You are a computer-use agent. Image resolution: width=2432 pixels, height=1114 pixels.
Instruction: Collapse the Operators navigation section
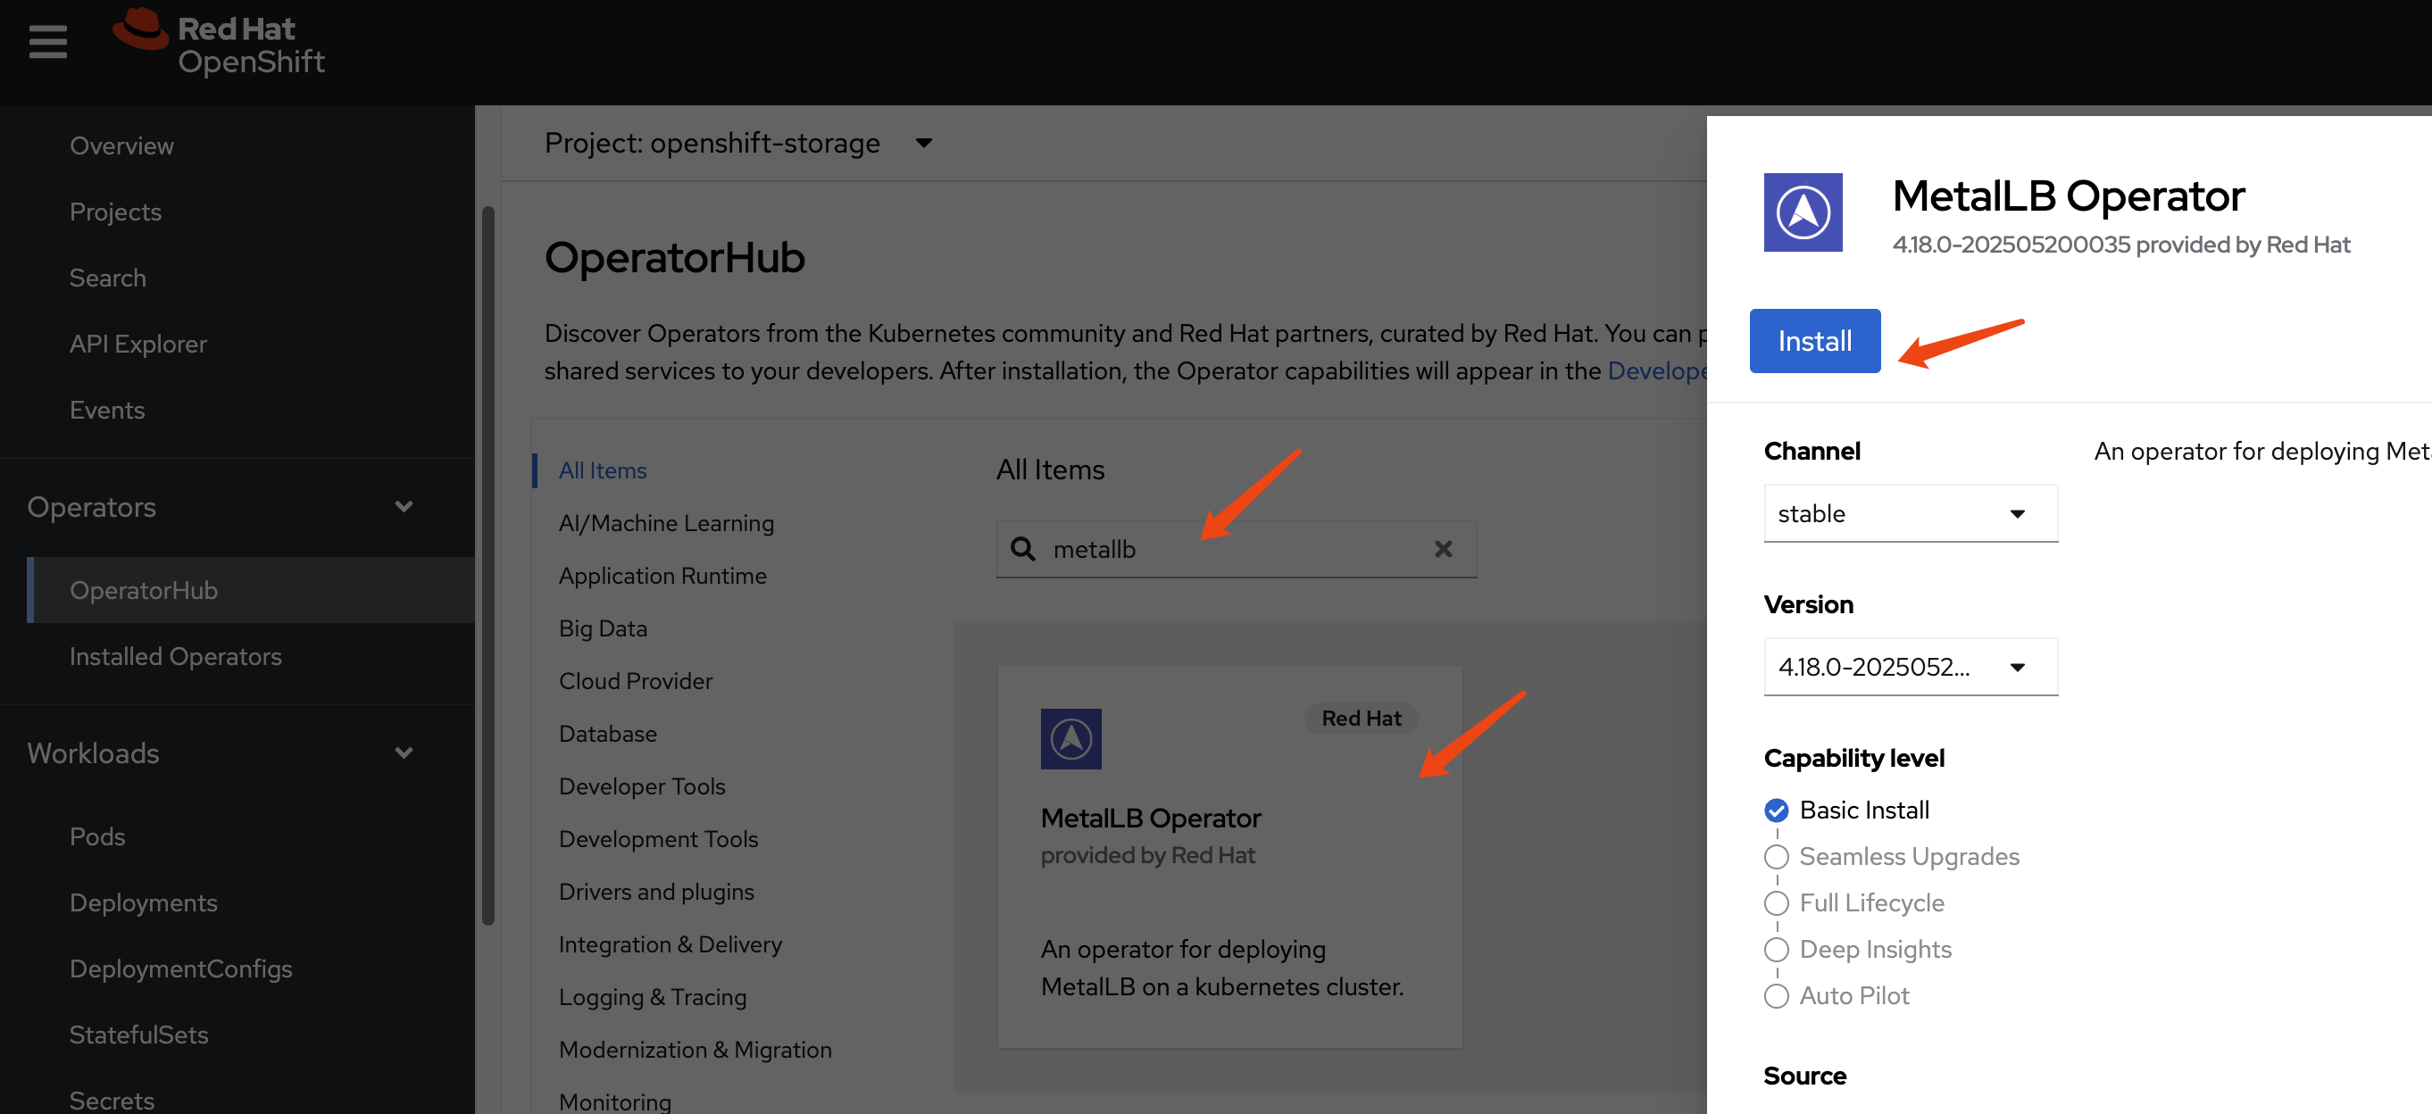[x=404, y=507]
